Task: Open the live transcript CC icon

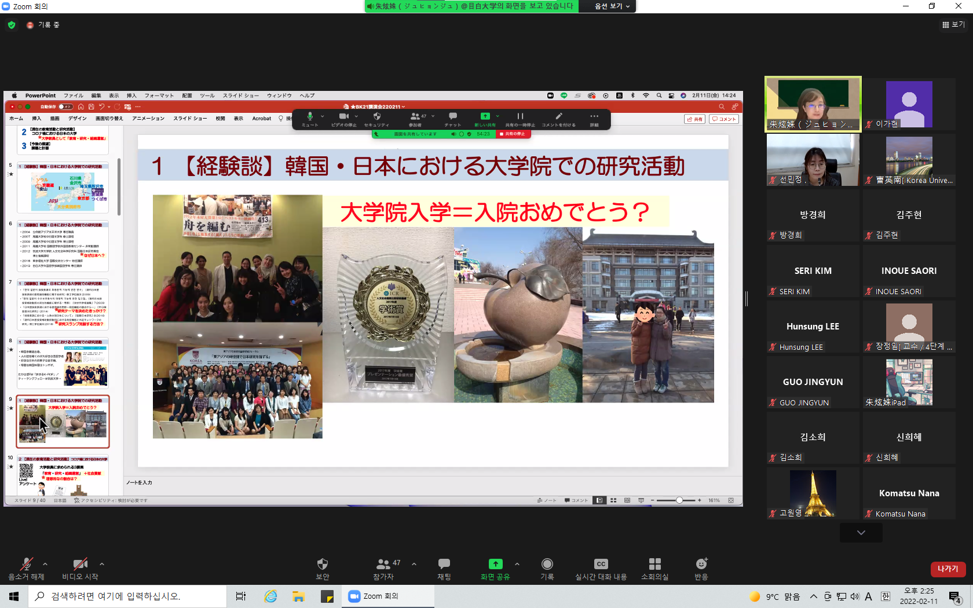Action: click(x=601, y=565)
